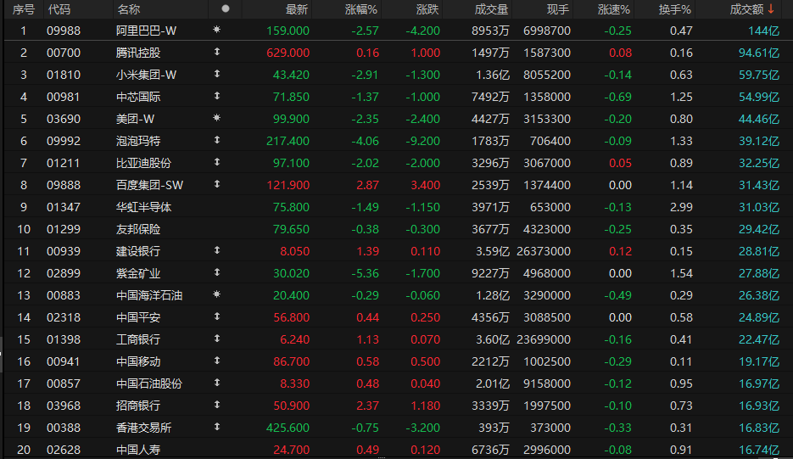Click the arrow marker in the 比亚迪股份 row
This screenshot has height=459, width=793.
217,162
